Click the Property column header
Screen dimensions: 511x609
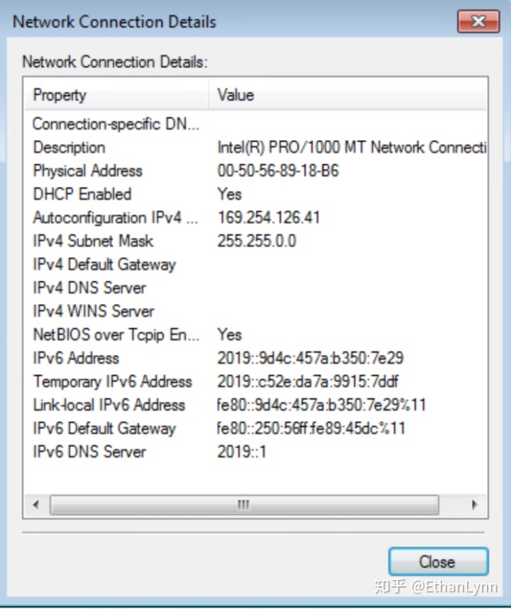click(116, 95)
